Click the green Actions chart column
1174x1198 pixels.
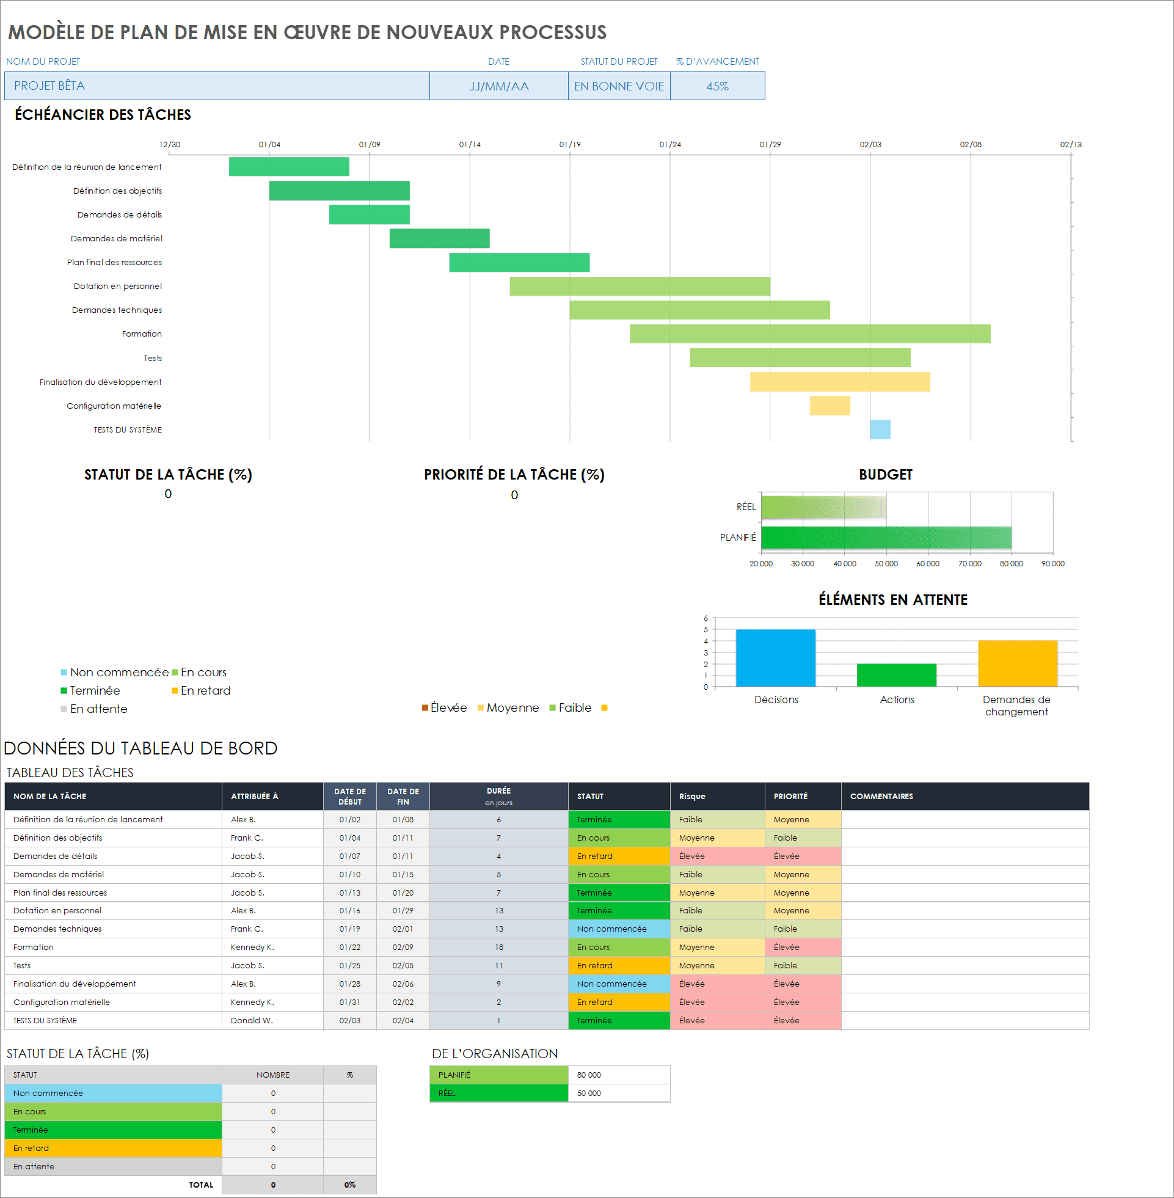(x=896, y=674)
